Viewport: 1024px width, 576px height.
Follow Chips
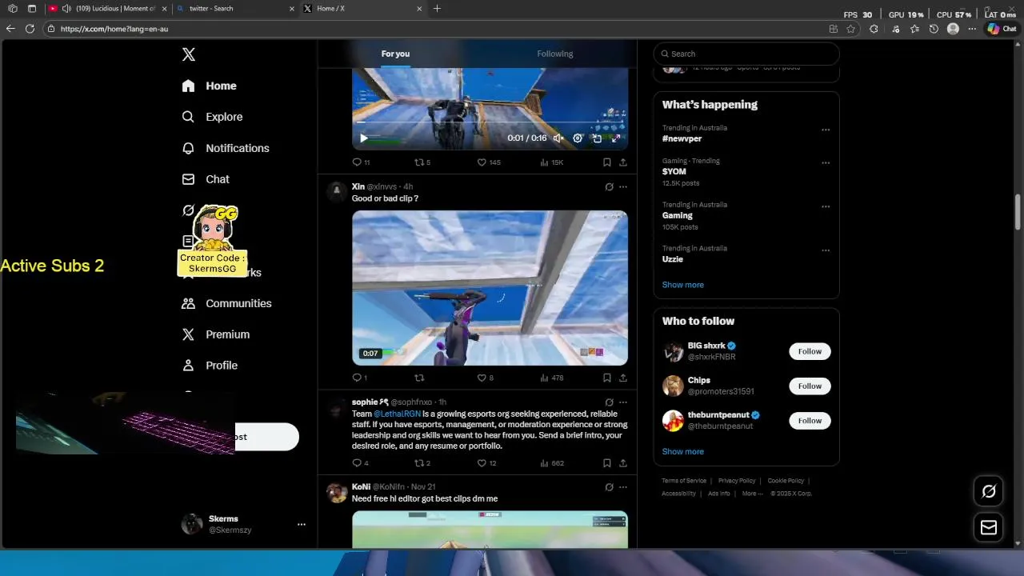point(810,386)
